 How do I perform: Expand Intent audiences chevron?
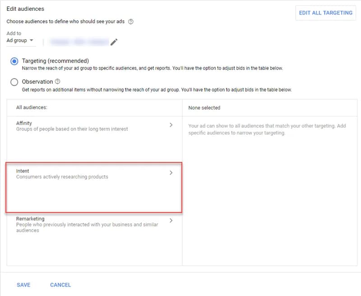coord(171,173)
